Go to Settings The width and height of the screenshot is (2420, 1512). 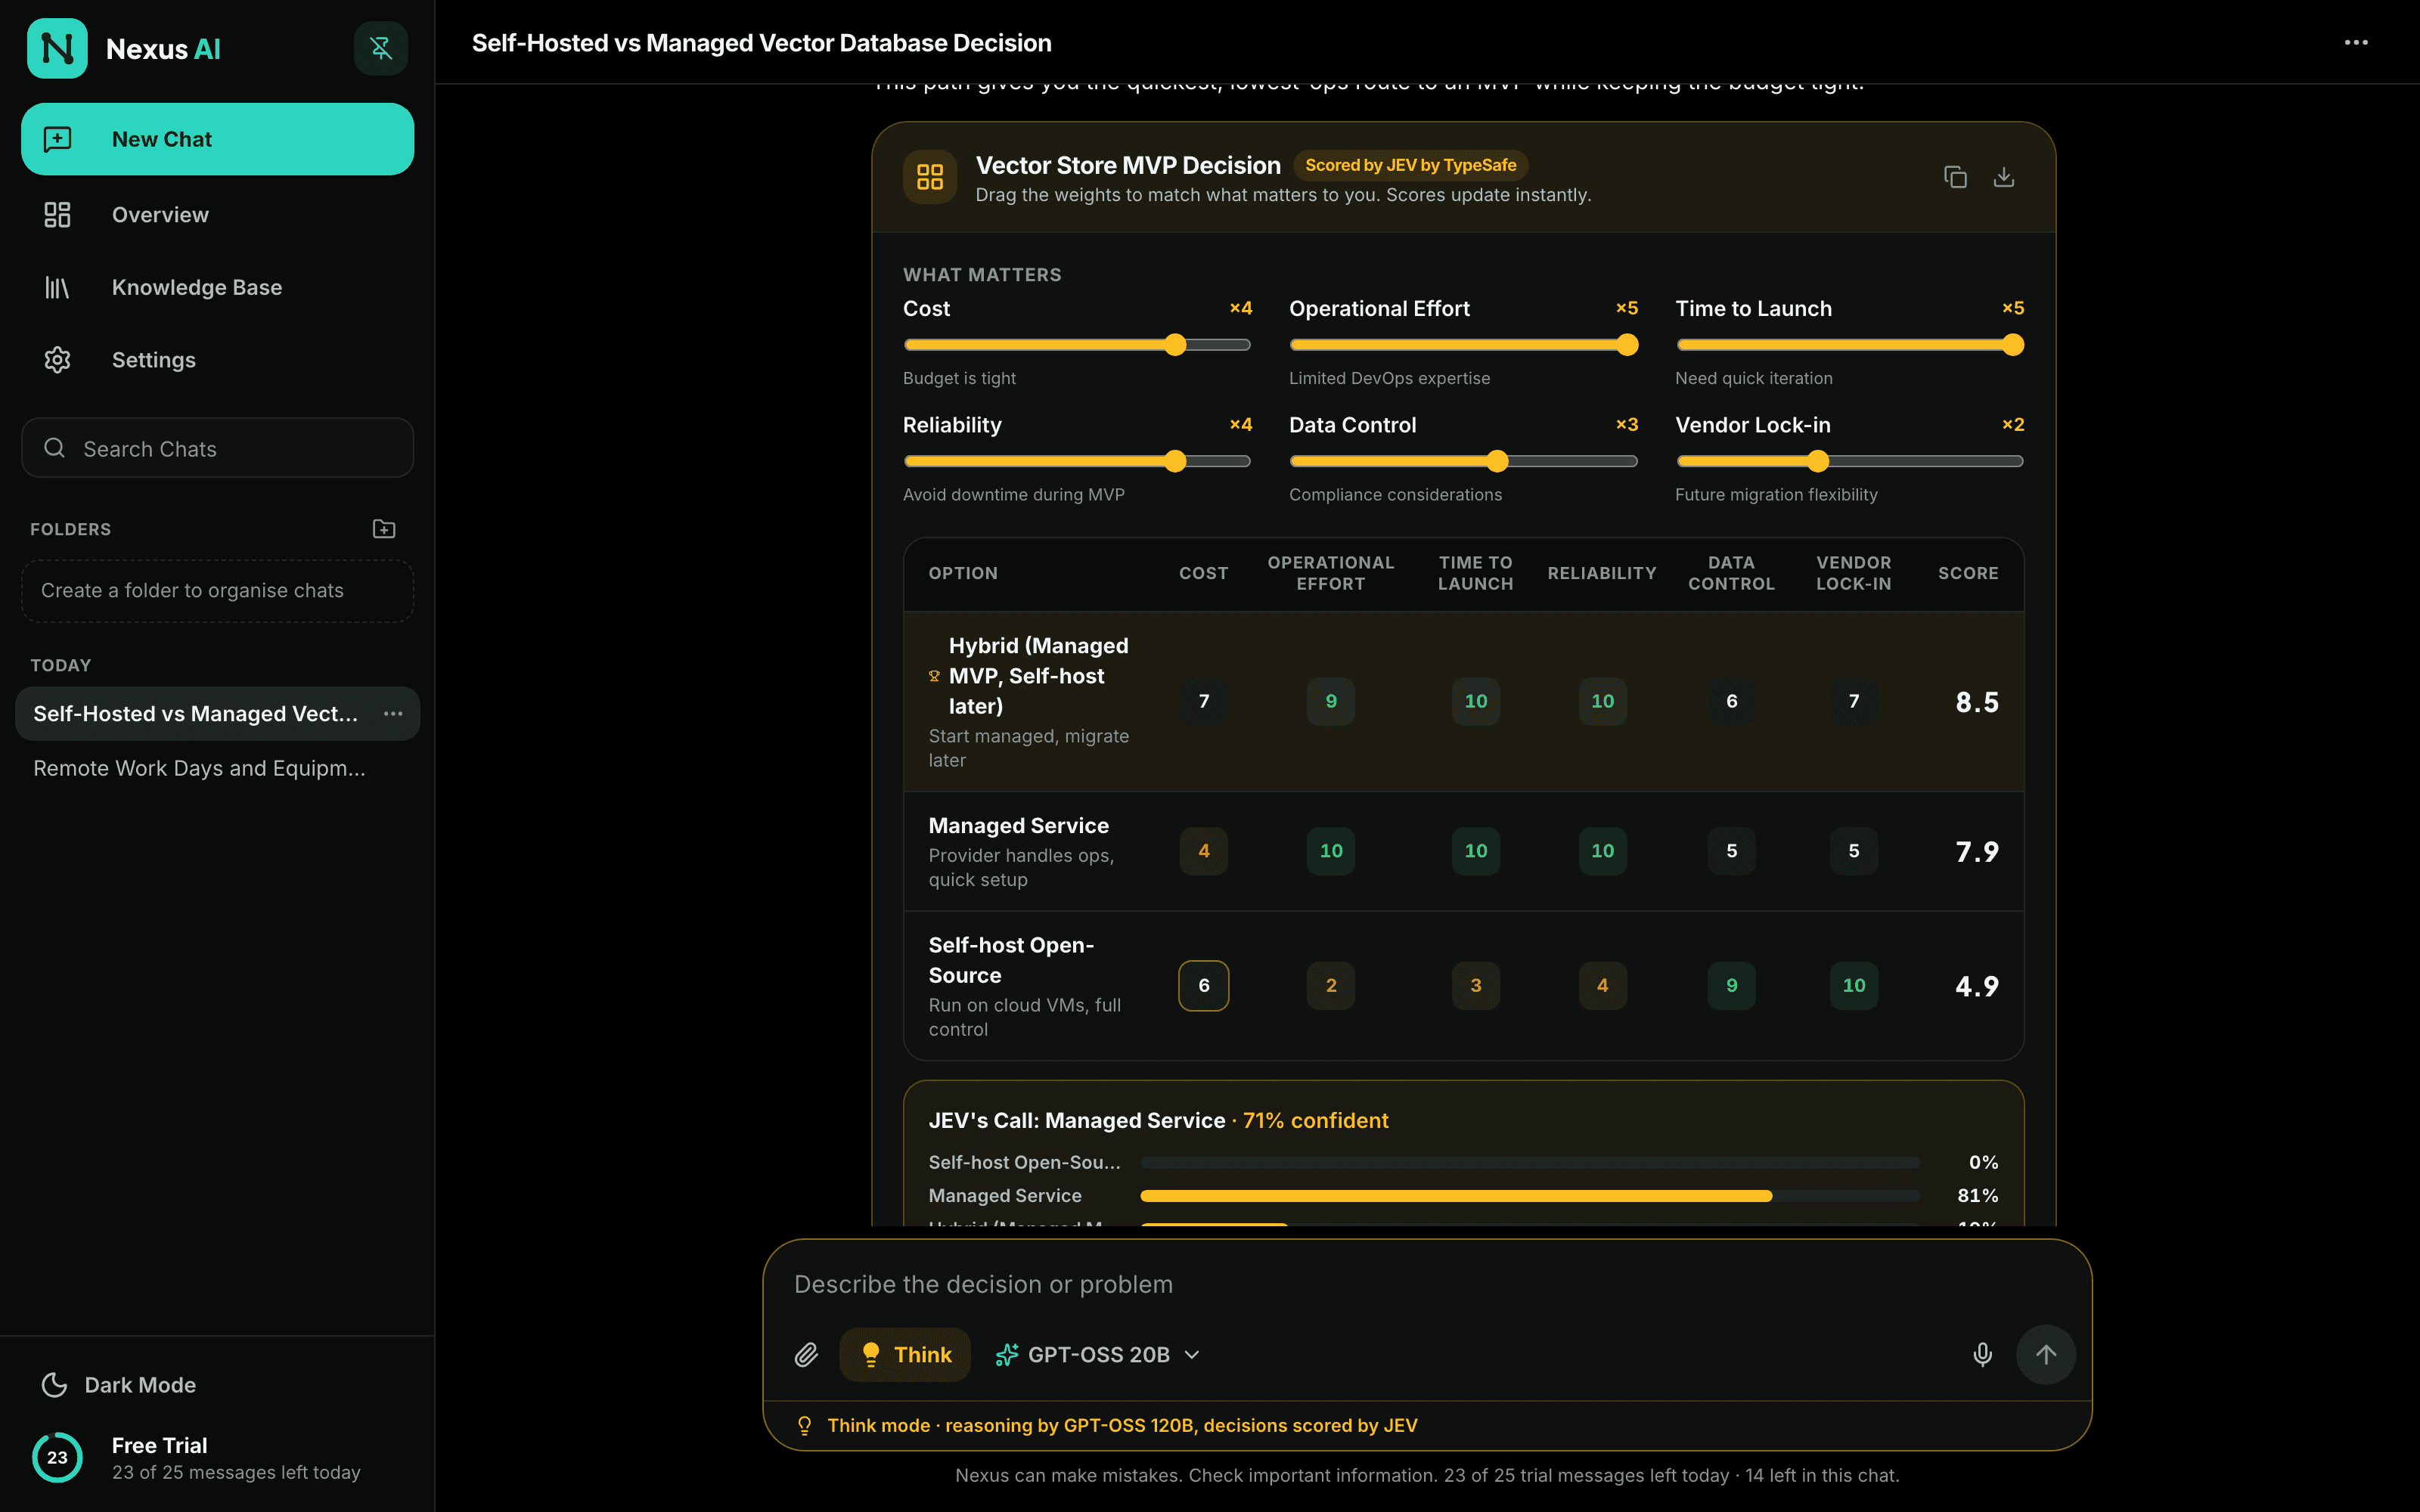point(218,360)
